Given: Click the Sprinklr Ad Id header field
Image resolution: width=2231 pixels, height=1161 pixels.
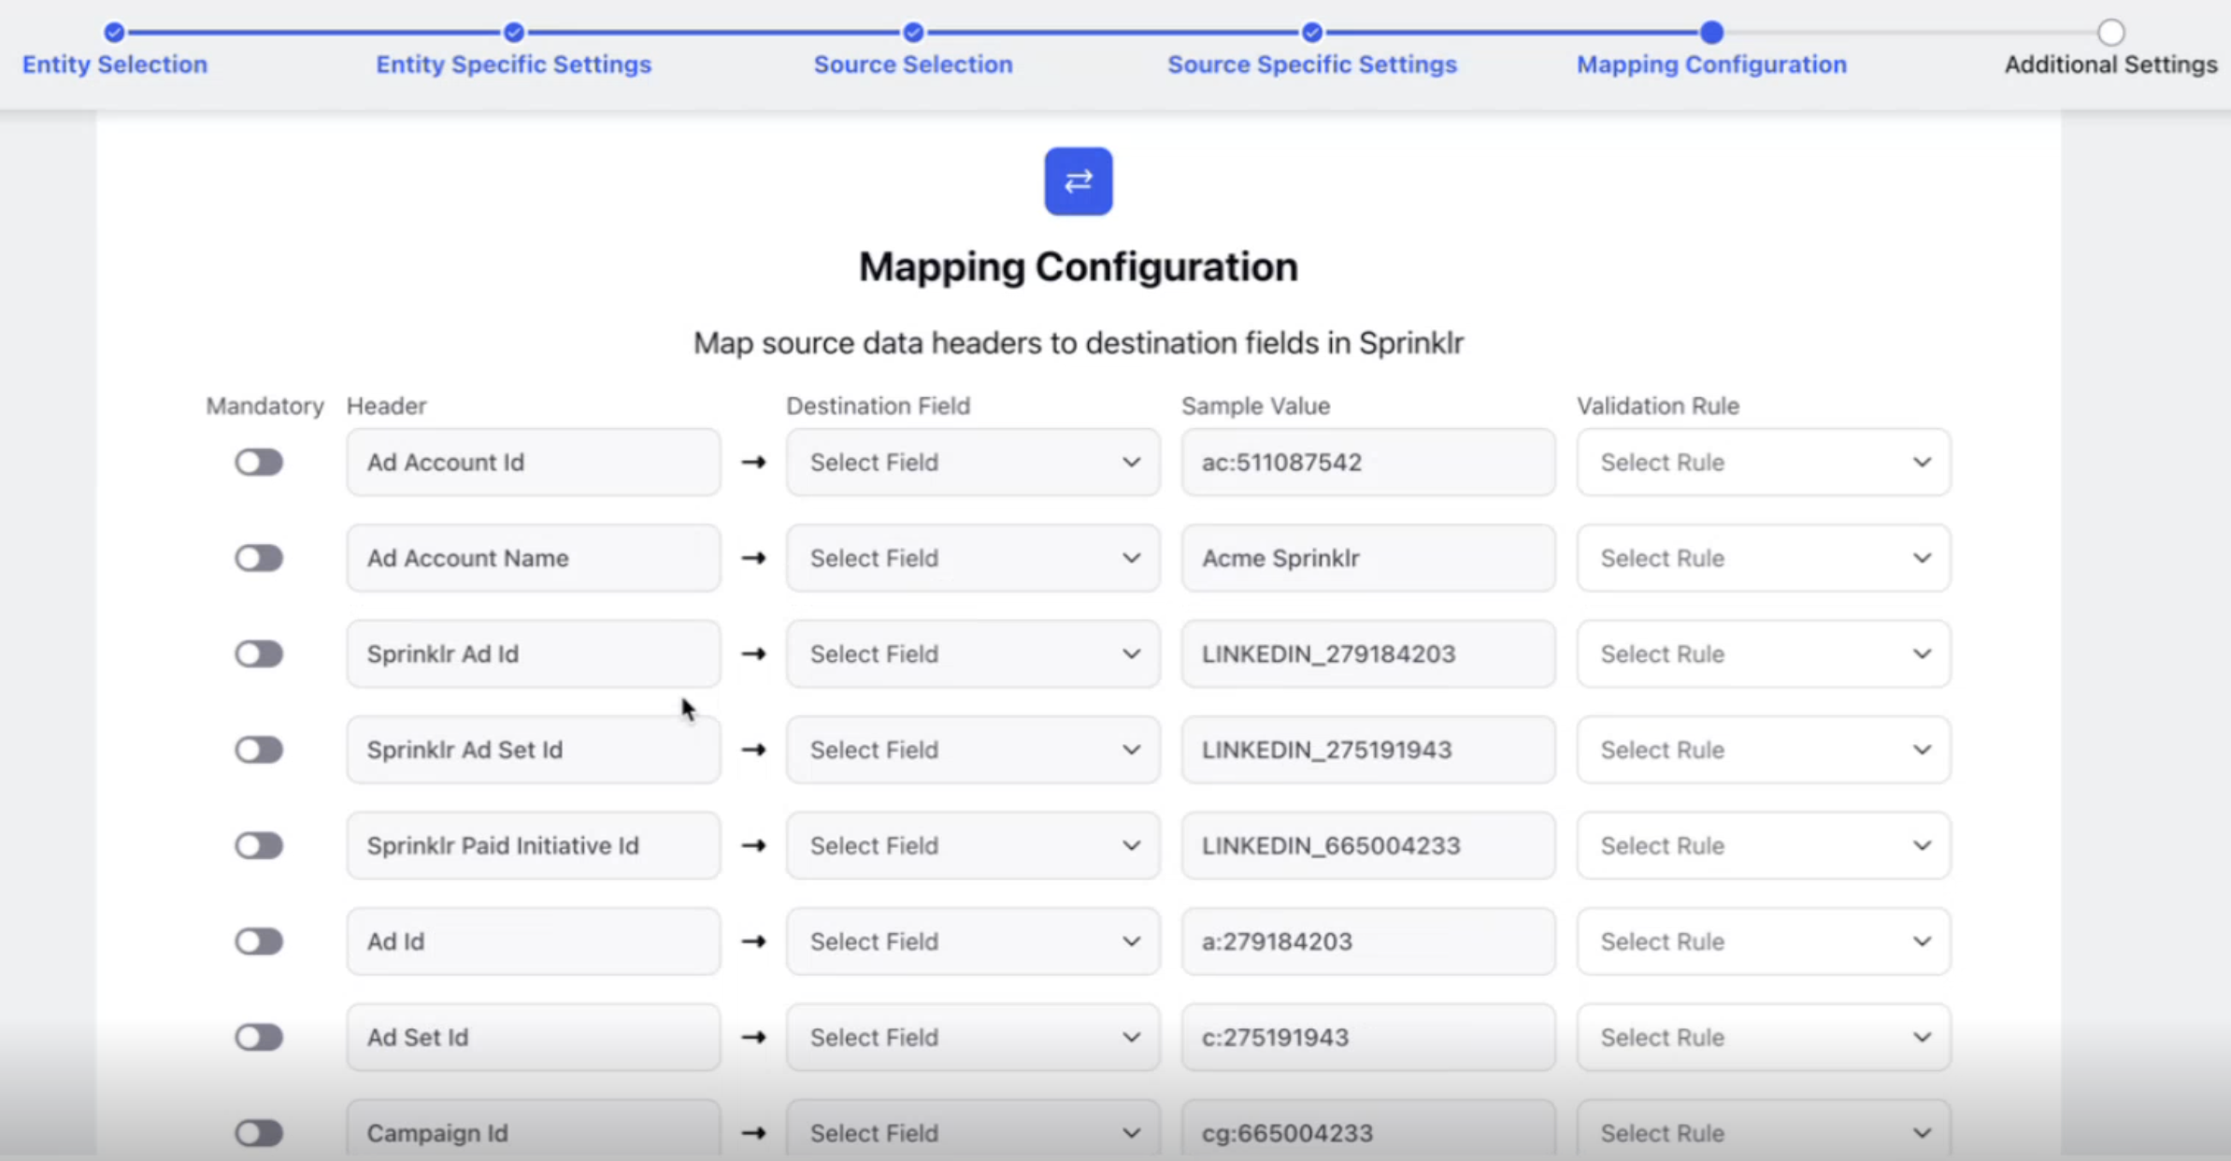Looking at the screenshot, I should 534,653.
